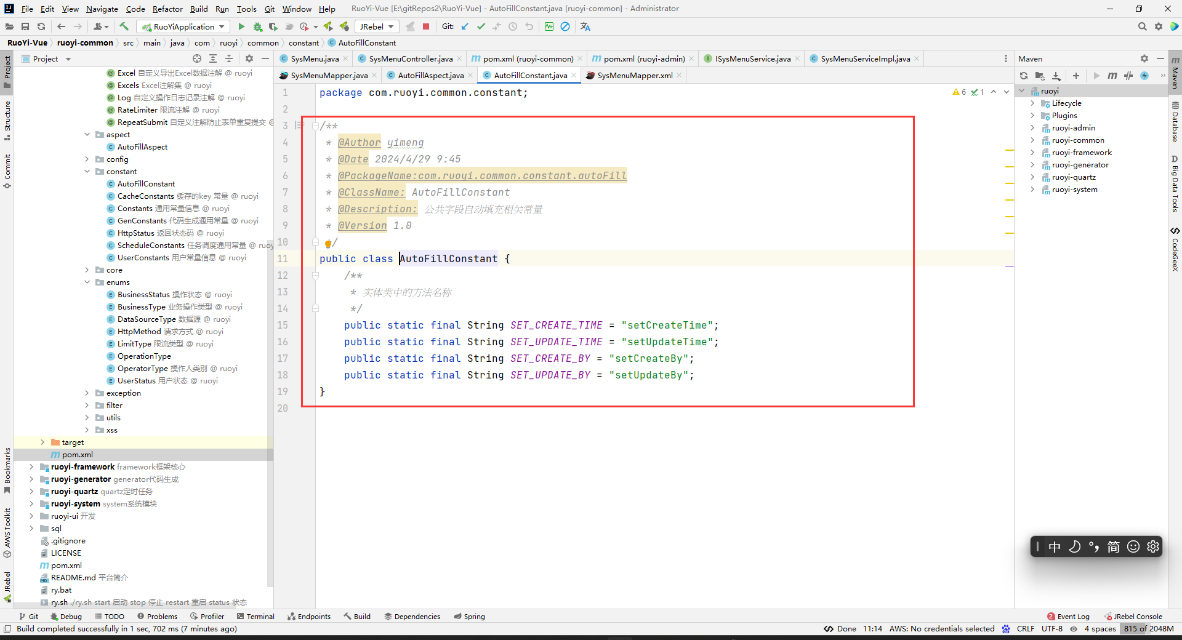Open IDE settings gear at top right
1182x640 pixels.
[1159, 26]
